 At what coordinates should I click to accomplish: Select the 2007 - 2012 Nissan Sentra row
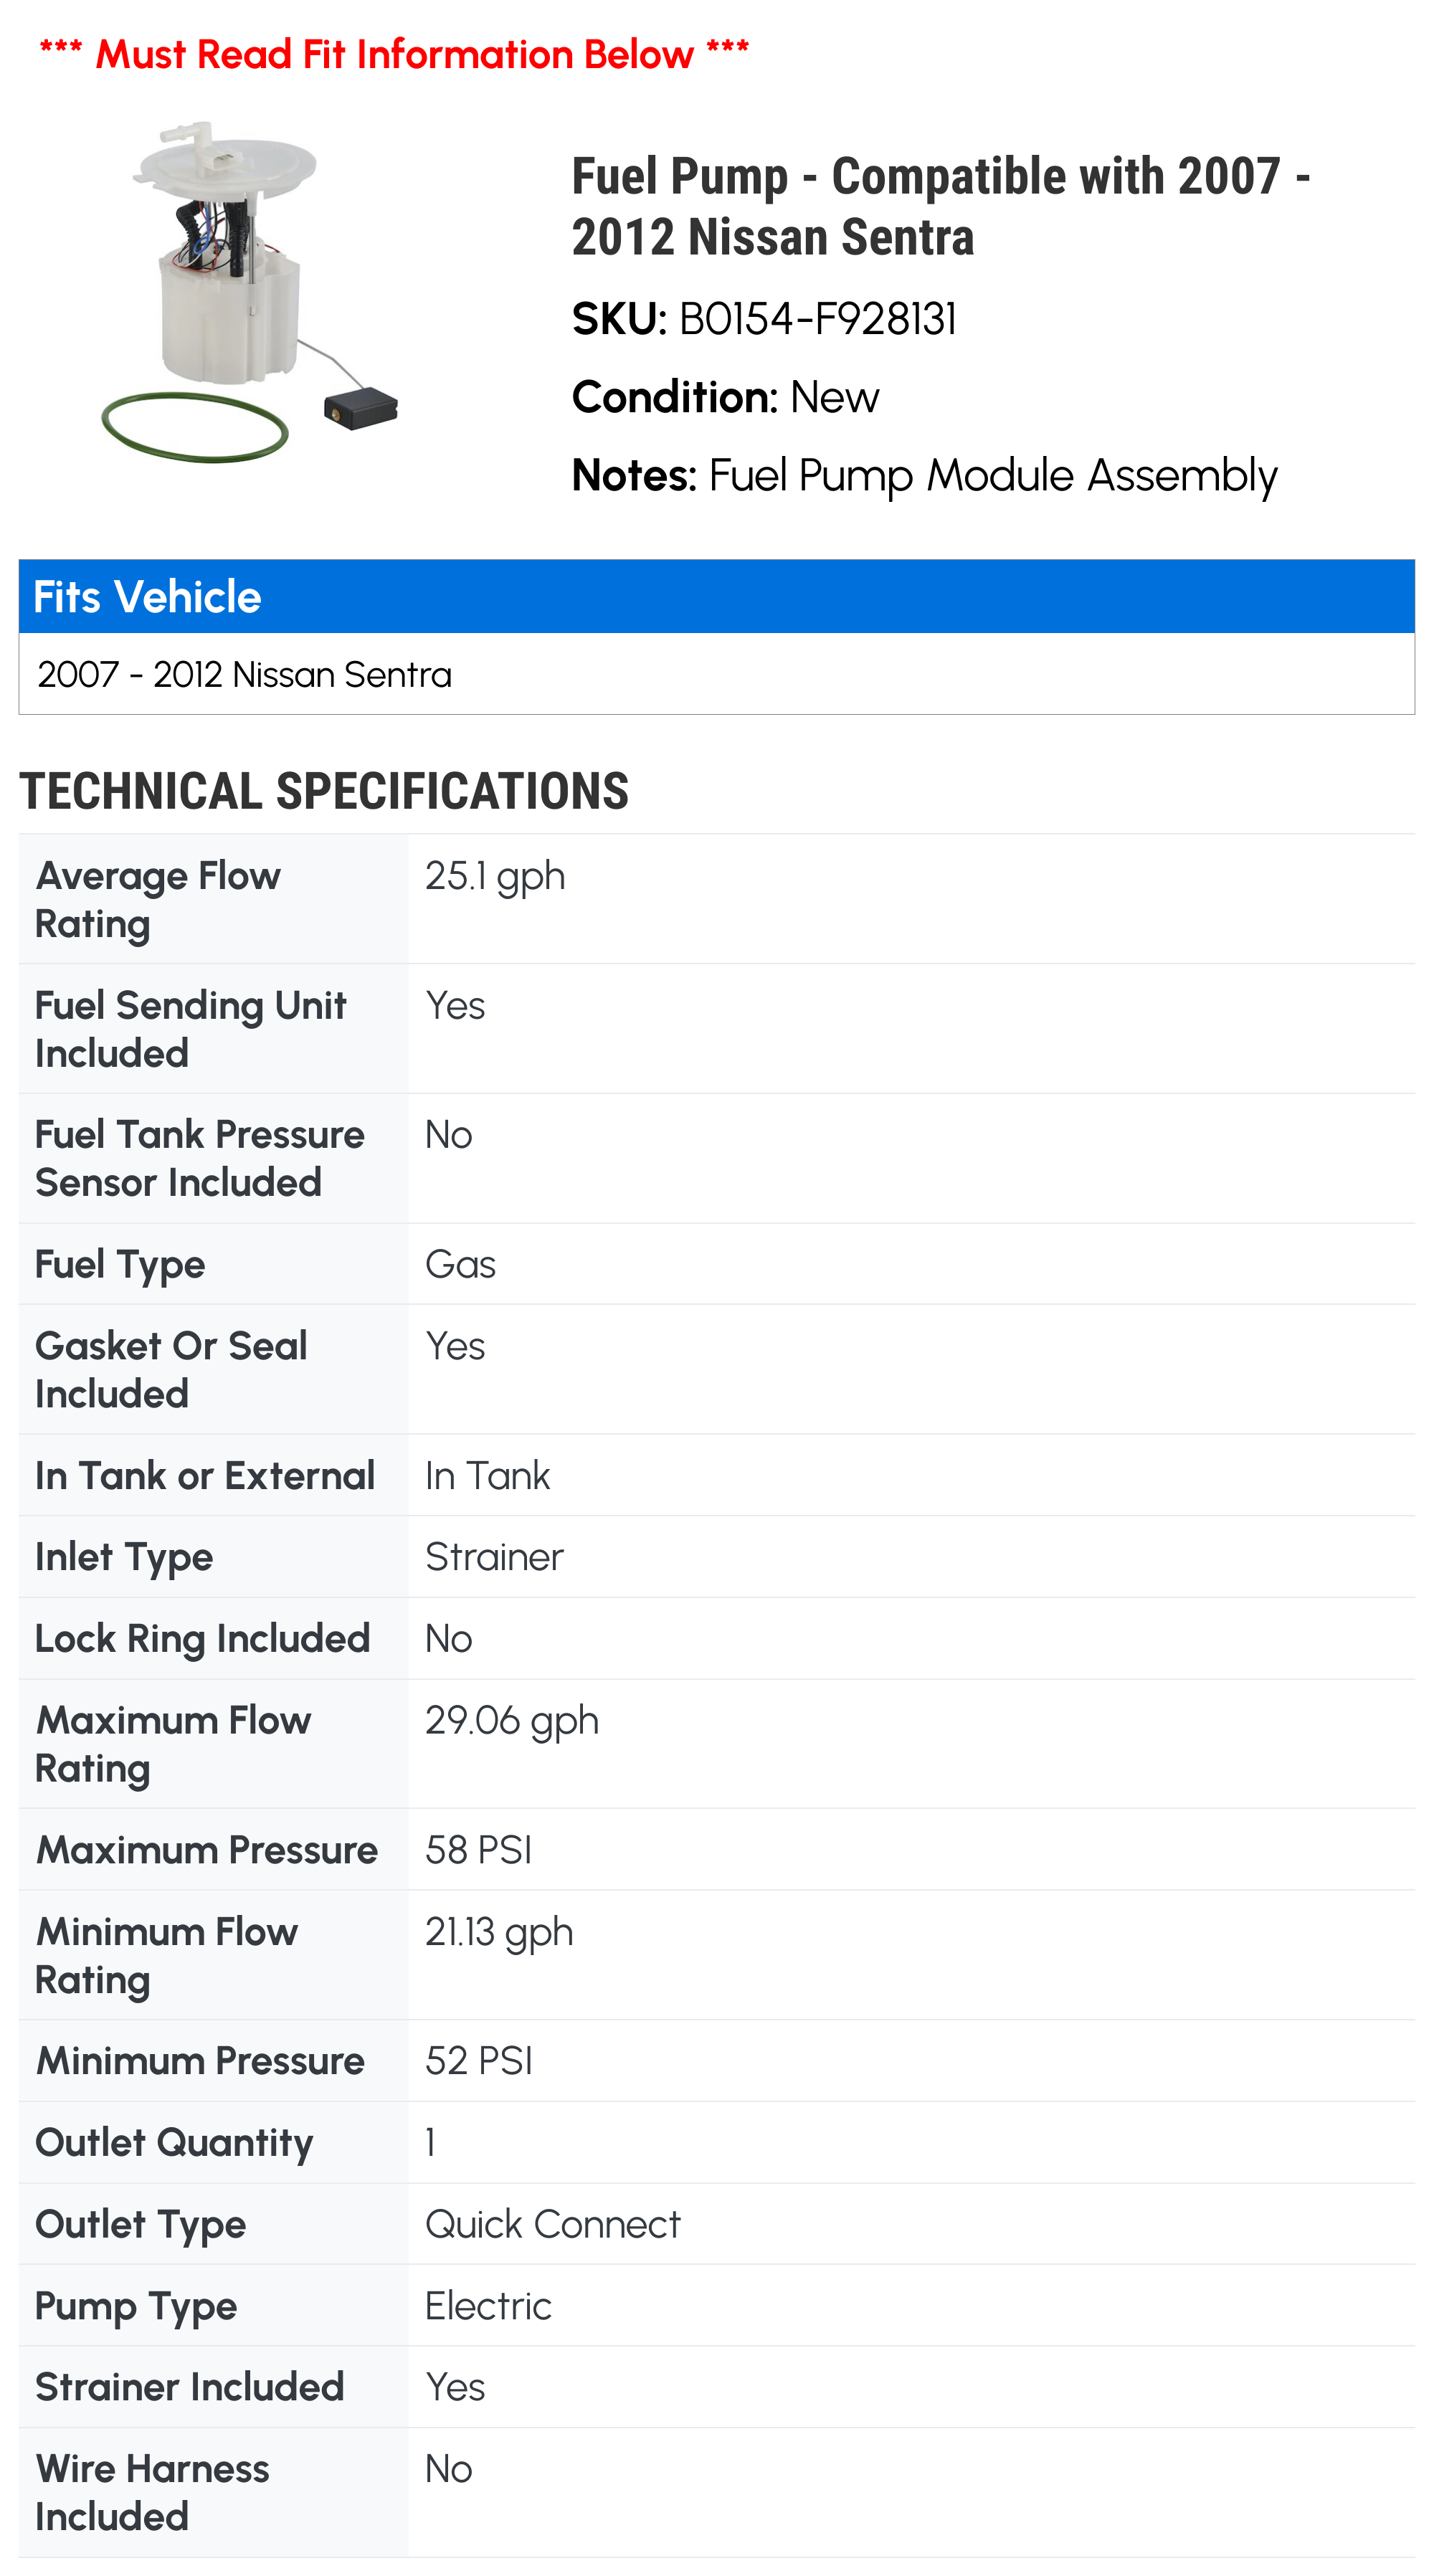[245, 675]
